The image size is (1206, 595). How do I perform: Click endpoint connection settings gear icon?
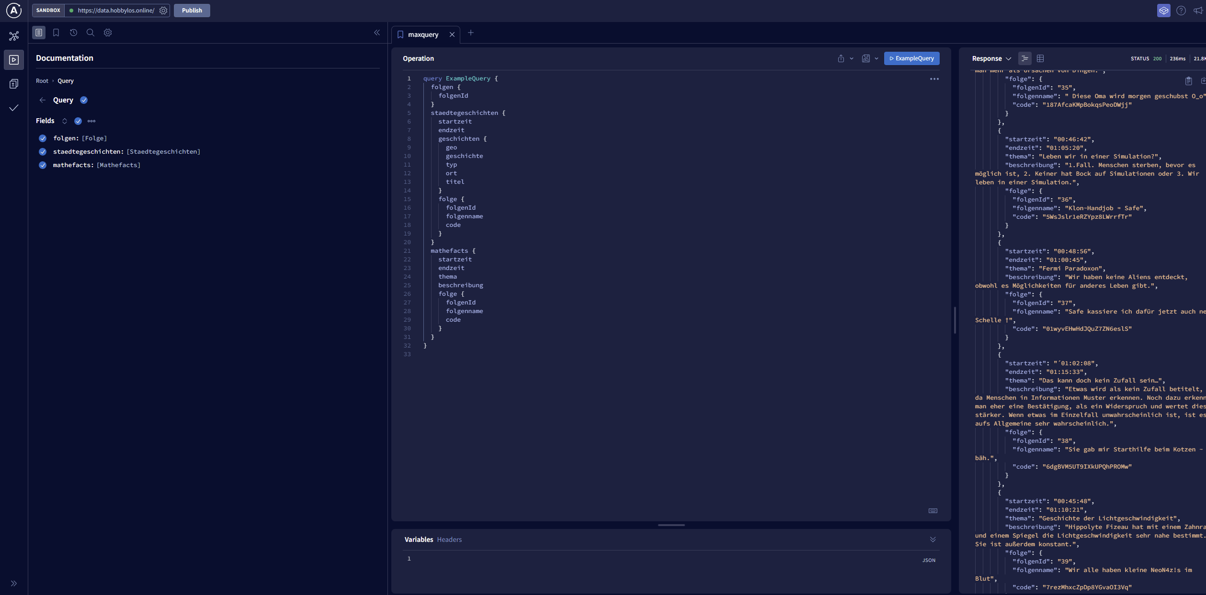163,11
